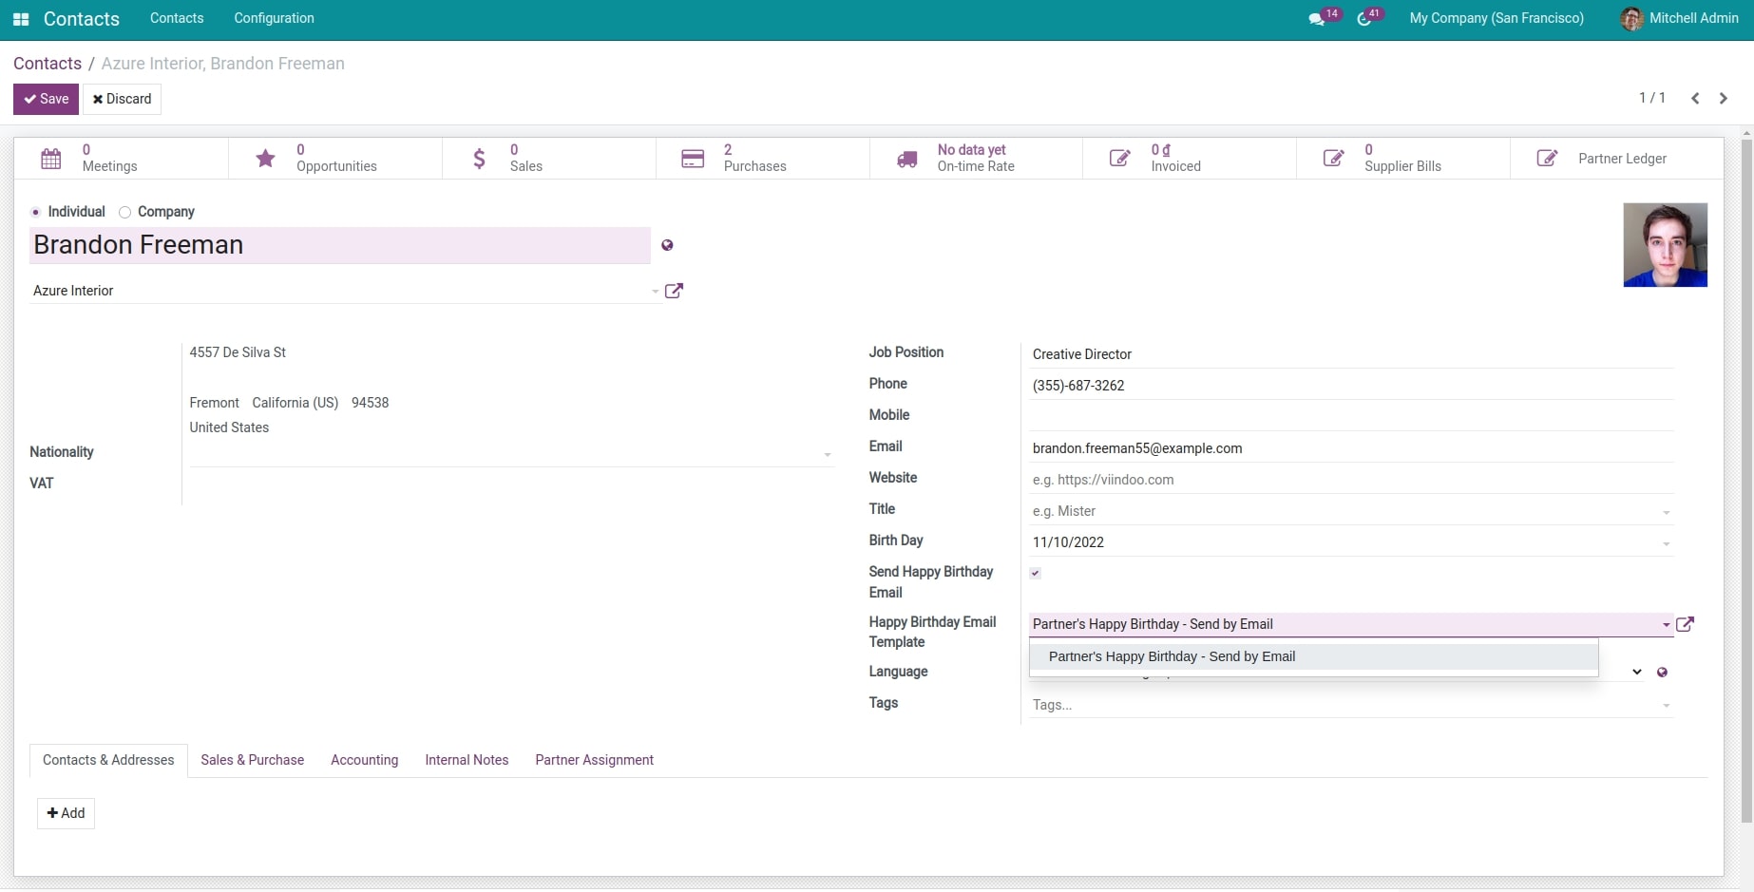Click the activities clock icon showing 41
The height and width of the screenshot is (892, 1754).
point(1364,18)
